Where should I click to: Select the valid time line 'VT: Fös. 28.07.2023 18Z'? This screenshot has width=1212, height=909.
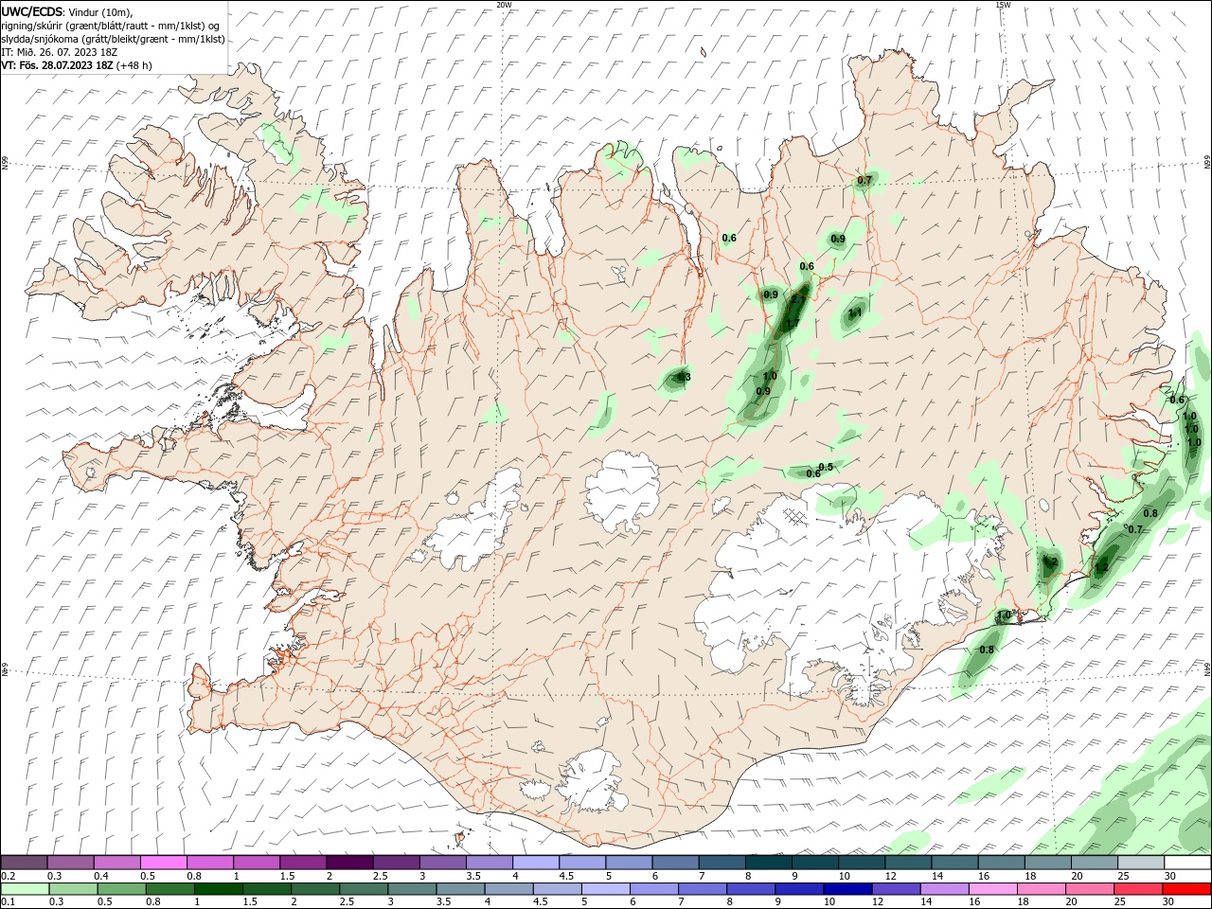click(58, 65)
